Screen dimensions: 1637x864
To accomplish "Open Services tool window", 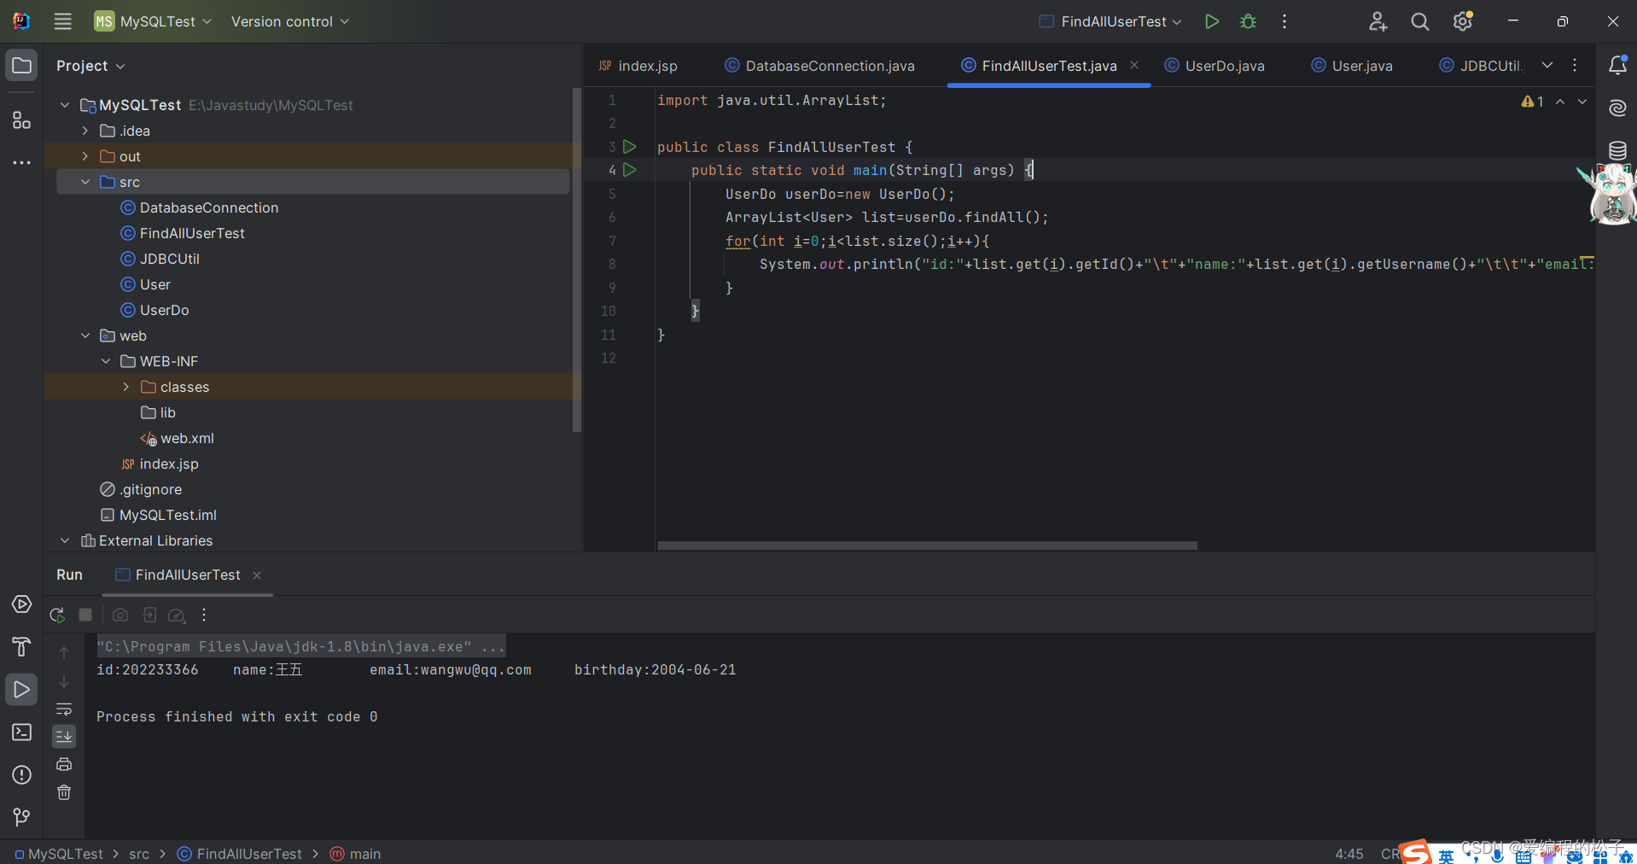I will [x=21, y=604].
